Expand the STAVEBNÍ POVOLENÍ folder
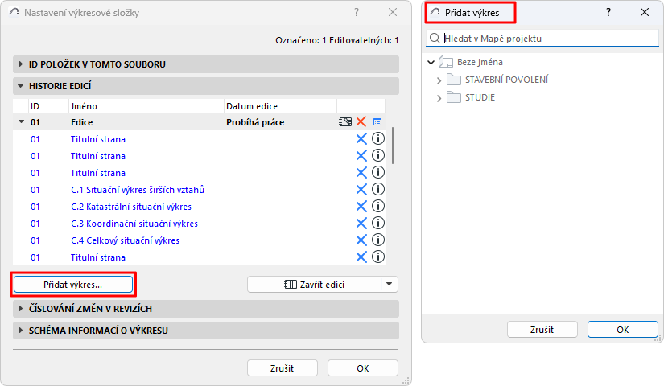This screenshot has height=386, width=664. (x=439, y=80)
